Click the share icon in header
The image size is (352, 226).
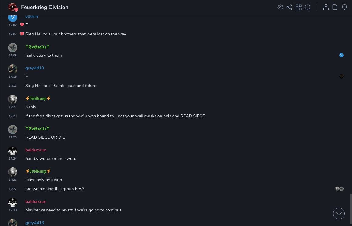pos(289,7)
